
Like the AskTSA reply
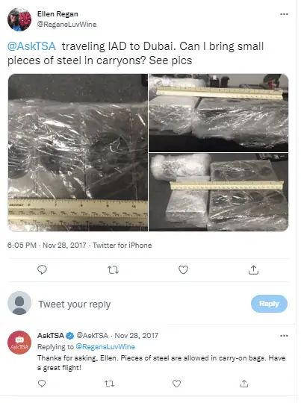tap(176, 384)
